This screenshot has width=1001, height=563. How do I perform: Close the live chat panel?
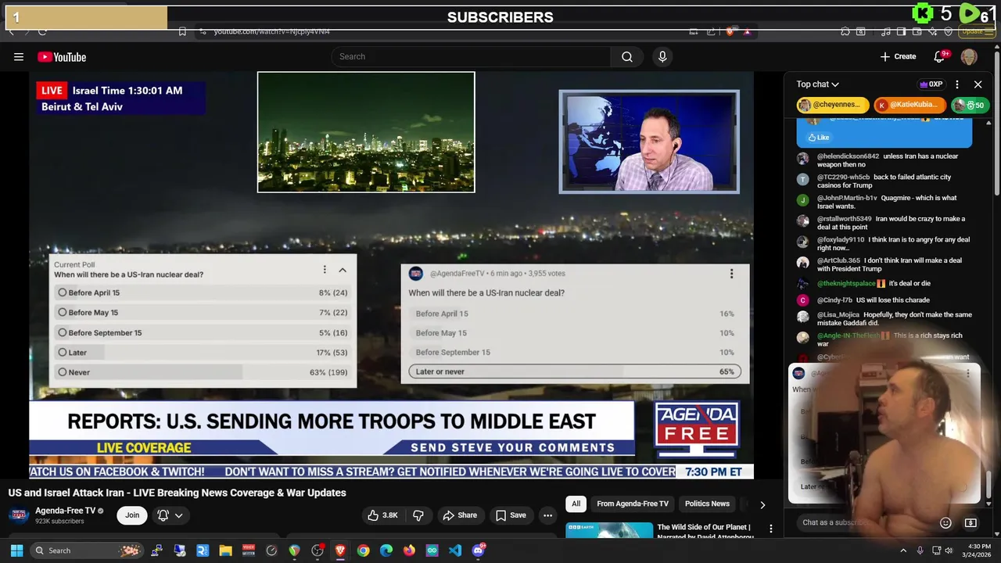click(x=978, y=84)
